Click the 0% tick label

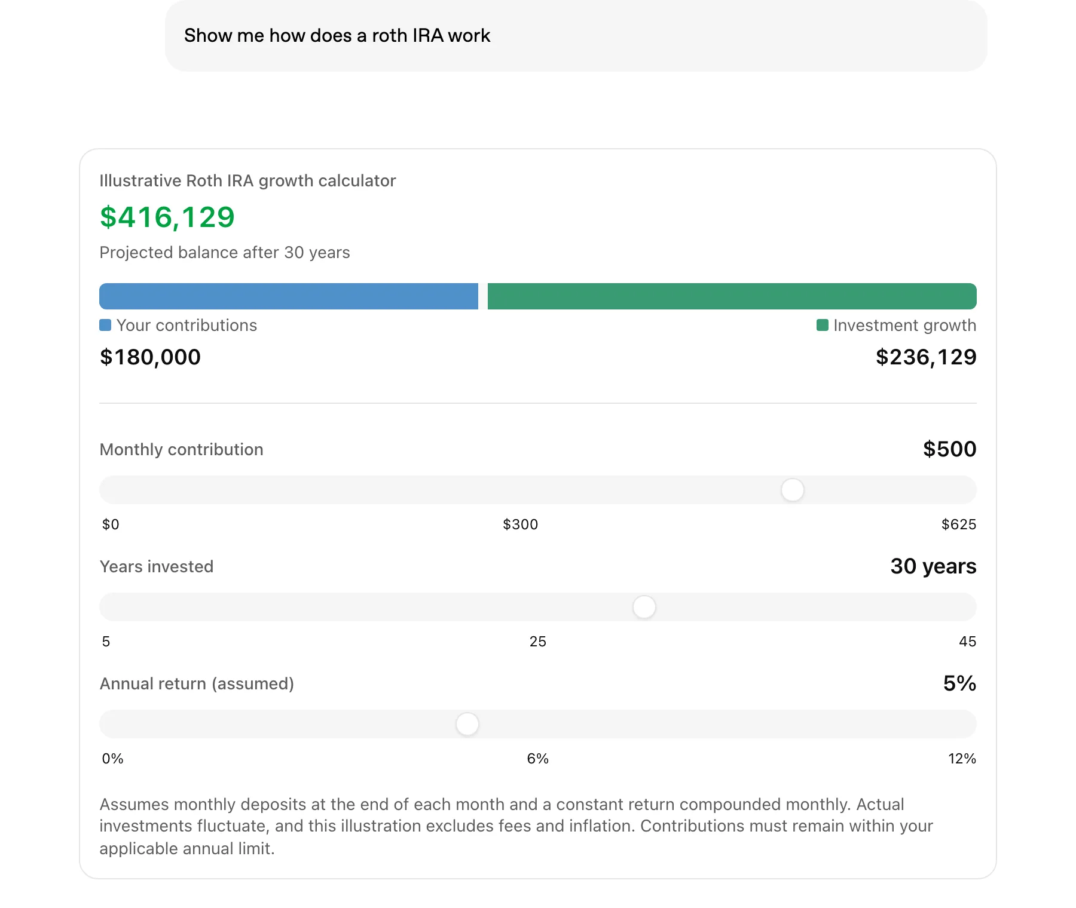pos(113,759)
